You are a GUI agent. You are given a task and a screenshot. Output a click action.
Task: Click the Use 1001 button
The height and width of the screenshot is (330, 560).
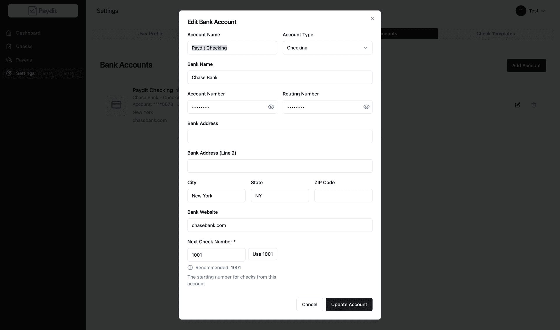[x=262, y=254]
